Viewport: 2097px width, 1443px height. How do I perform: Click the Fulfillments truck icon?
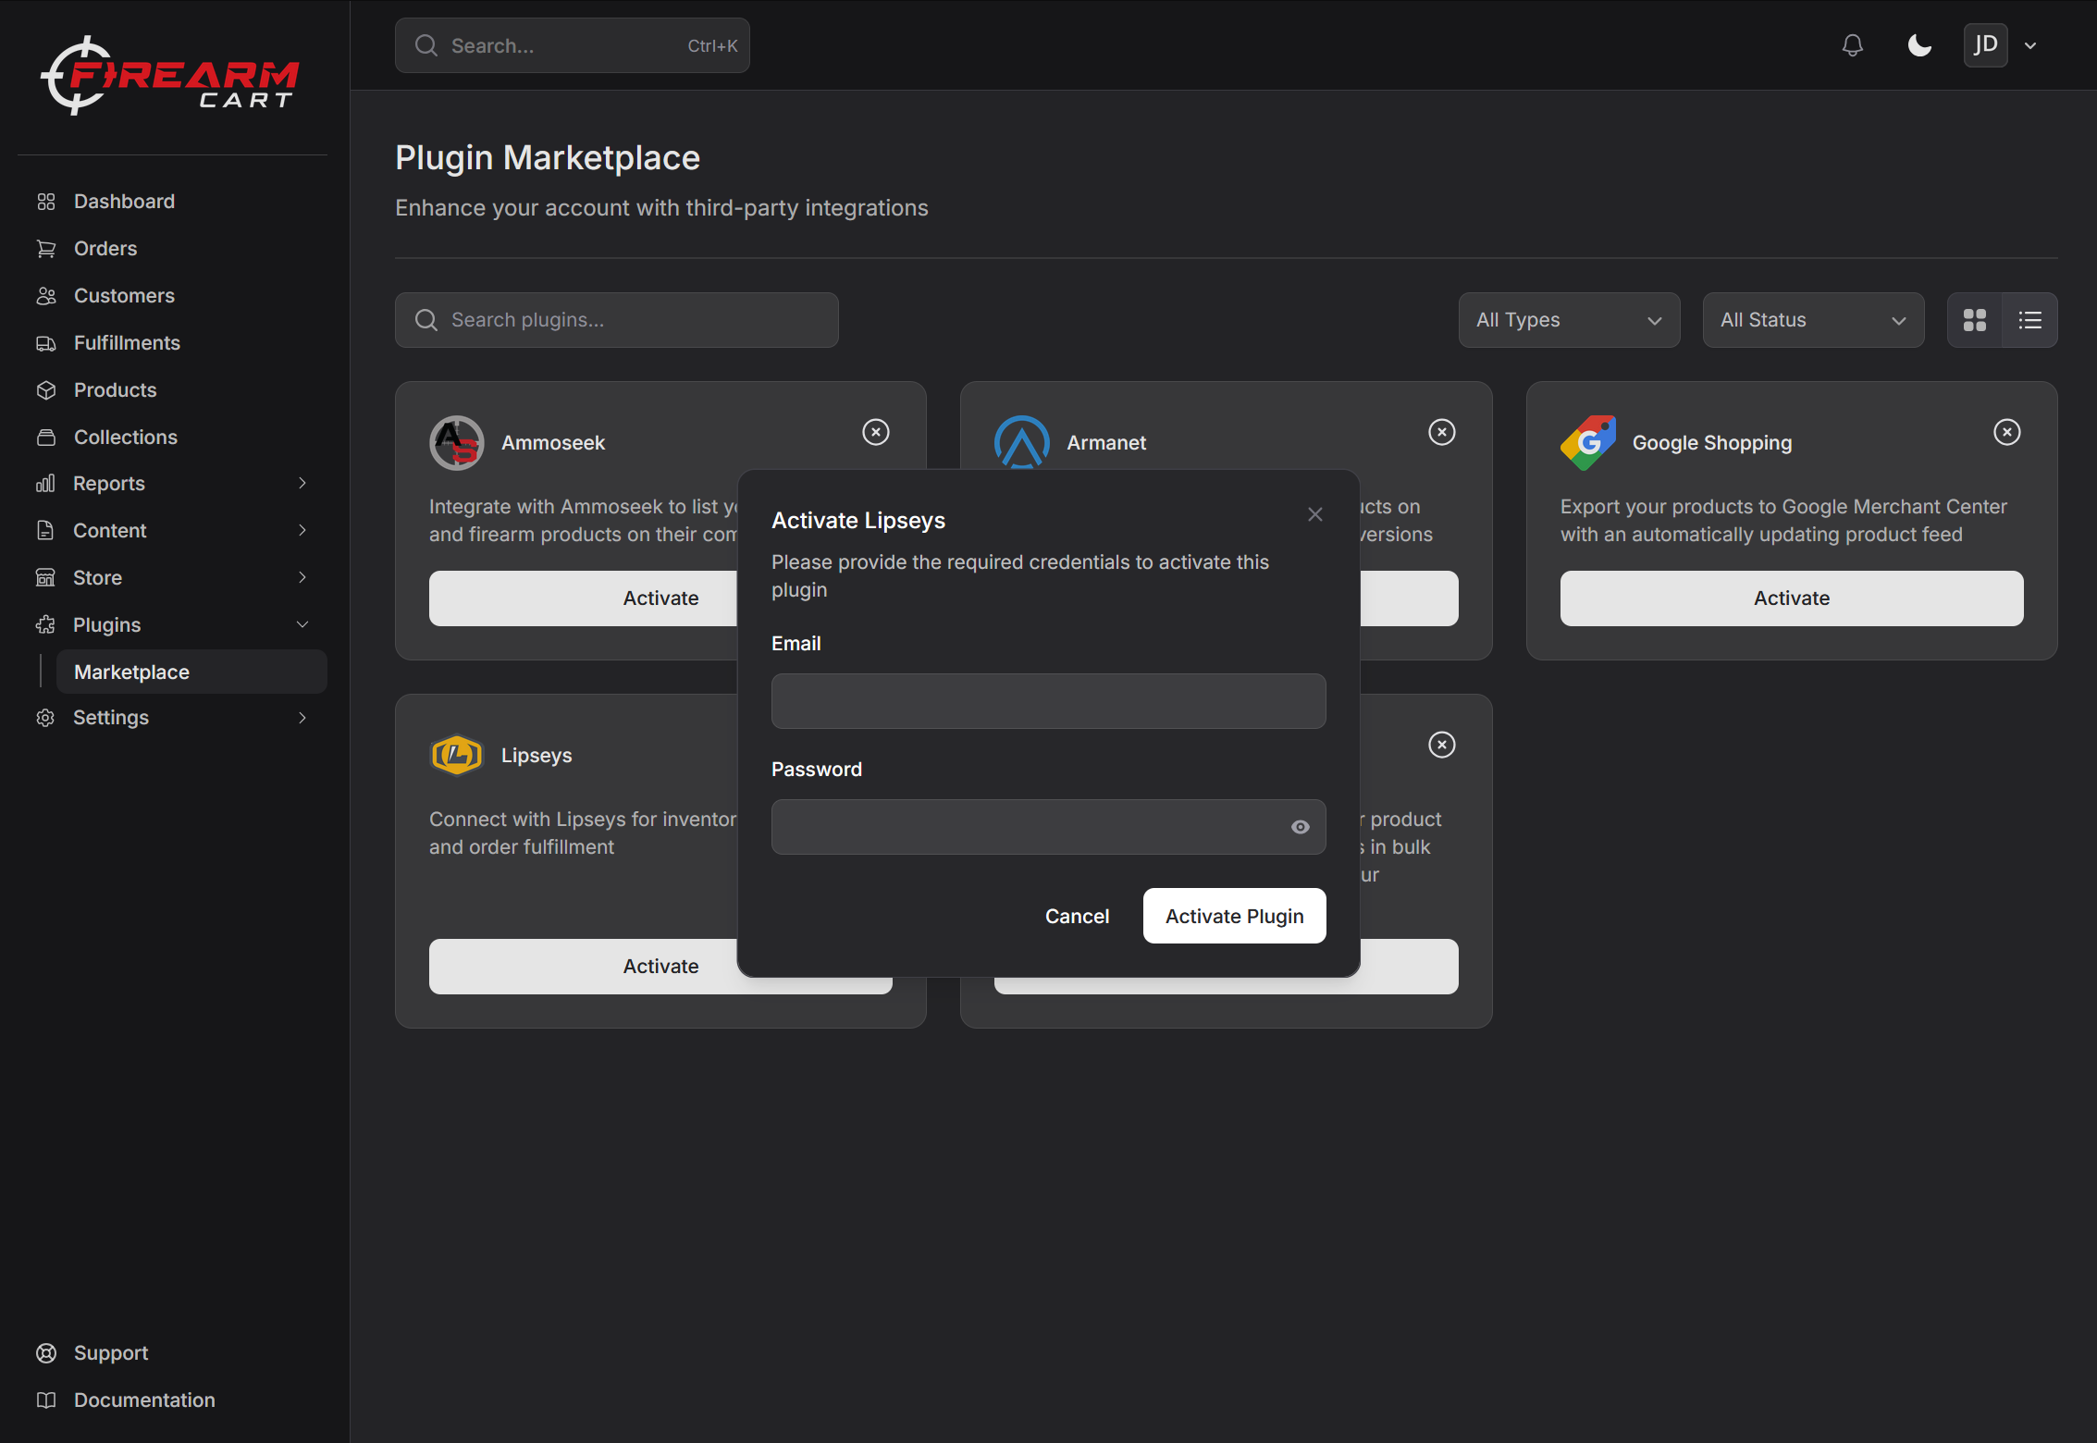pyautogui.click(x=46, y=343)
